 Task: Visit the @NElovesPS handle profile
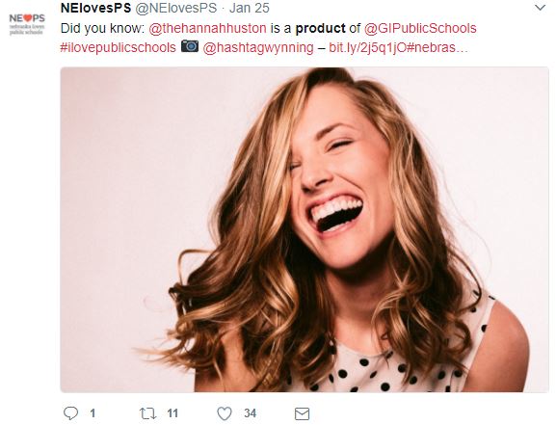[176, 8]
